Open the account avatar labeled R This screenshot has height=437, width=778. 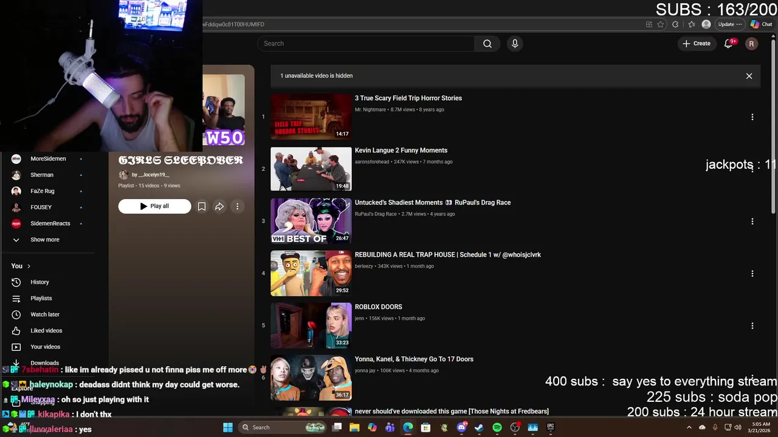click(x=751, y=44)
